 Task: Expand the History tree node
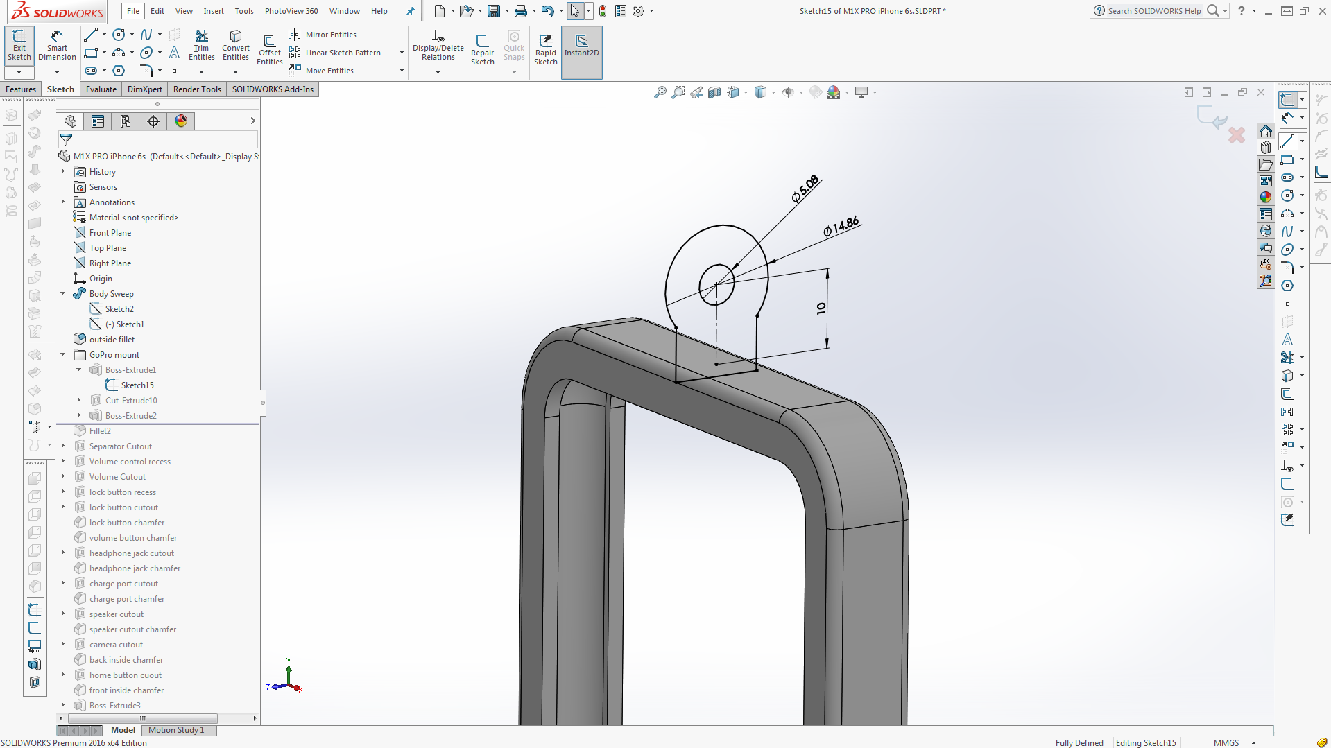coord(63,171)
